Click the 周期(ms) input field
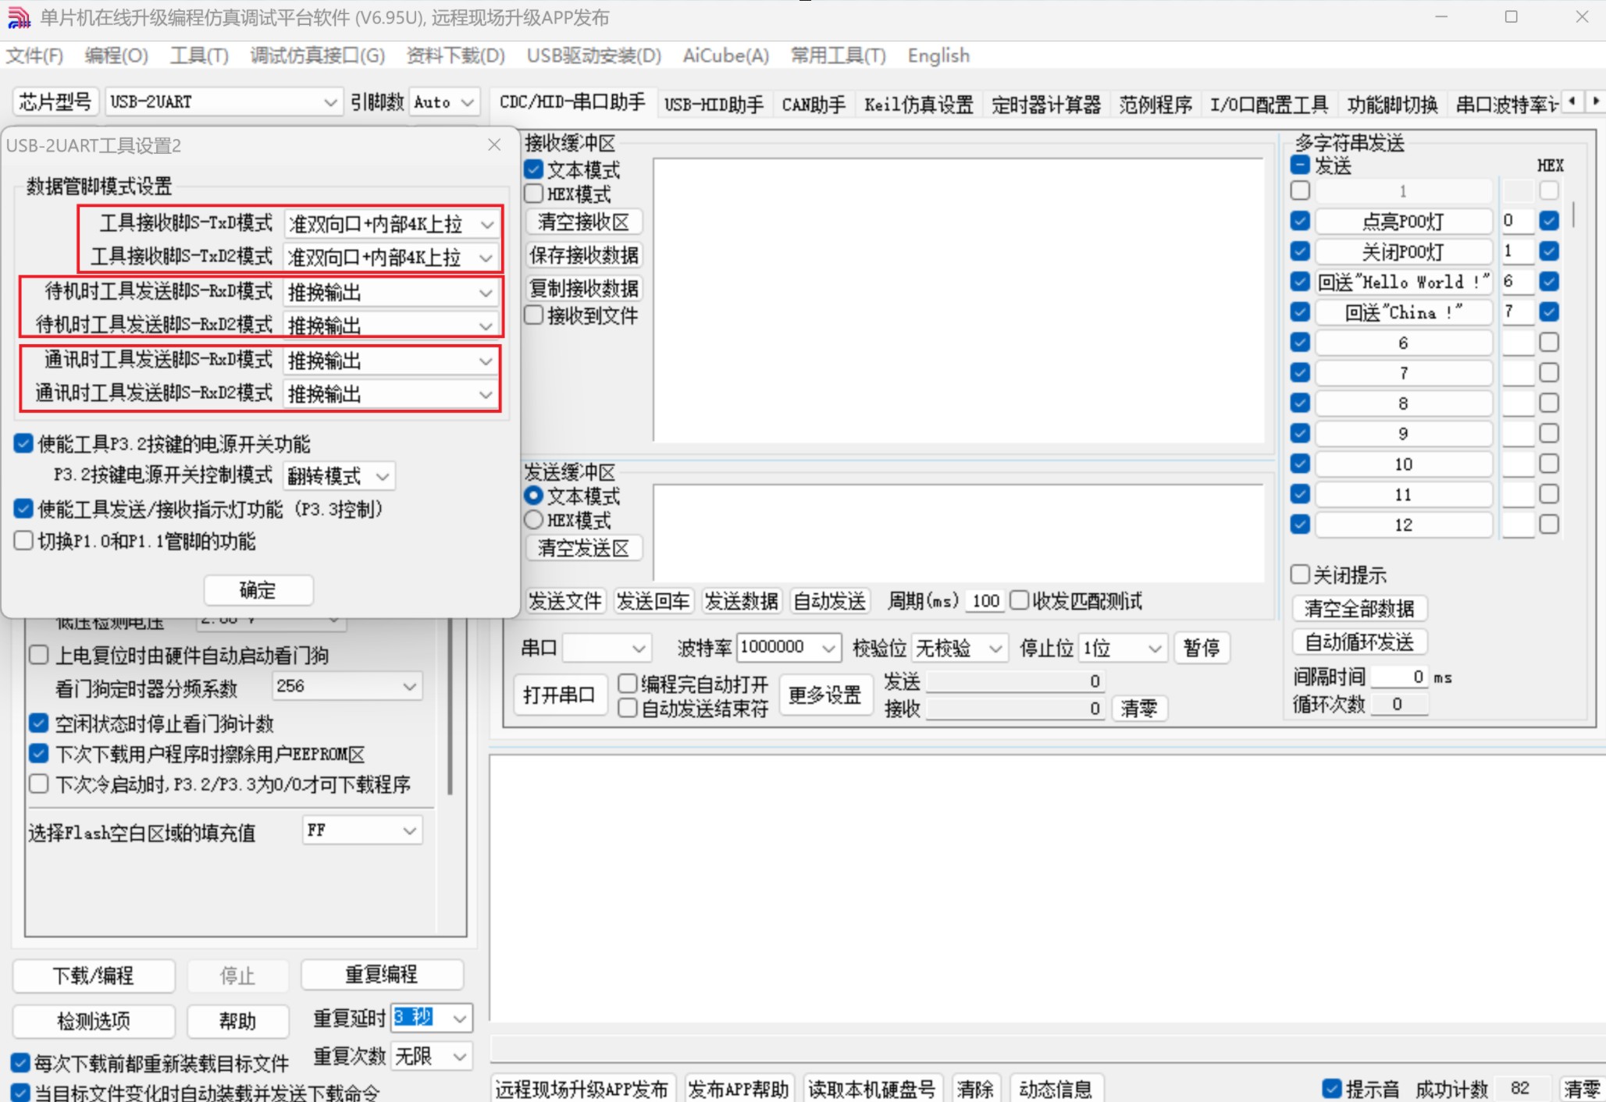Screen dimensions: 1606x1102 click(985, 601)
